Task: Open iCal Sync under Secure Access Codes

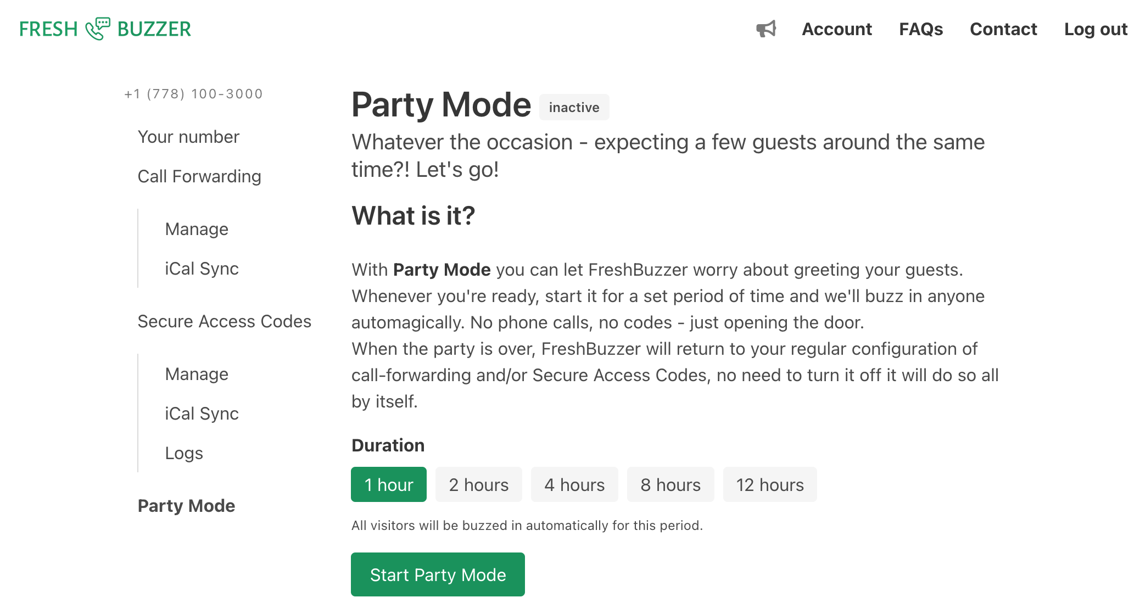Action: tap(202, 414)
